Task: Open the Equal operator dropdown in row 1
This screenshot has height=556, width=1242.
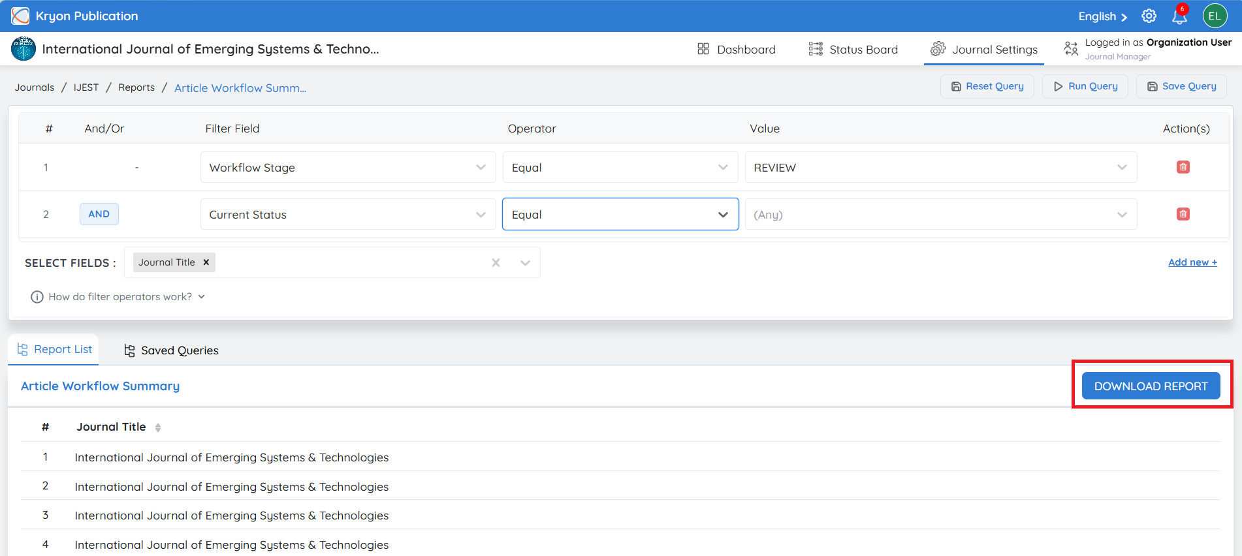Action: (620, 167)
